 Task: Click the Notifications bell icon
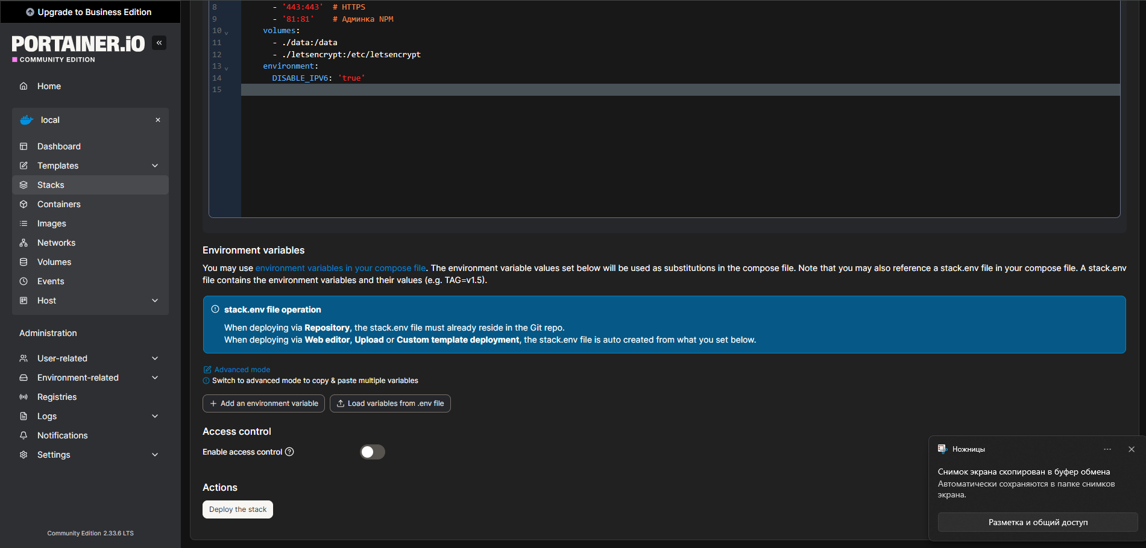[24, 435]
